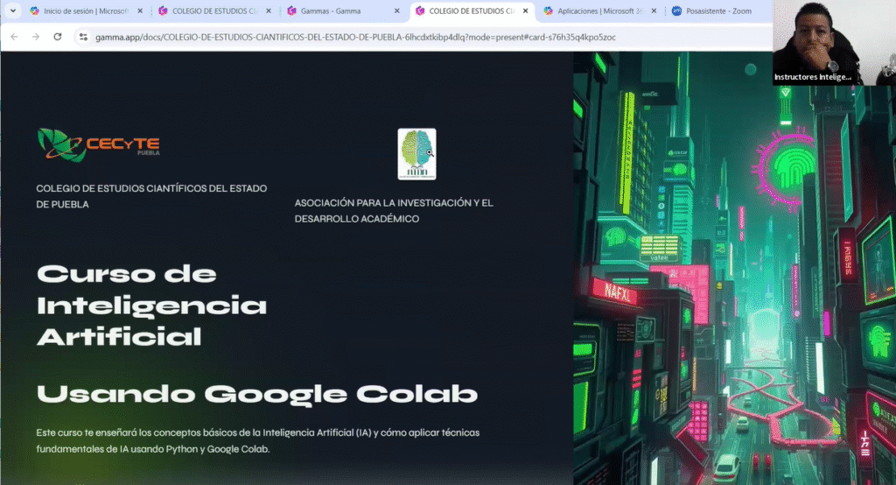Click the gamma.app URL address field
This screenshot has height=485, width=896.
[x=355, y=37]
